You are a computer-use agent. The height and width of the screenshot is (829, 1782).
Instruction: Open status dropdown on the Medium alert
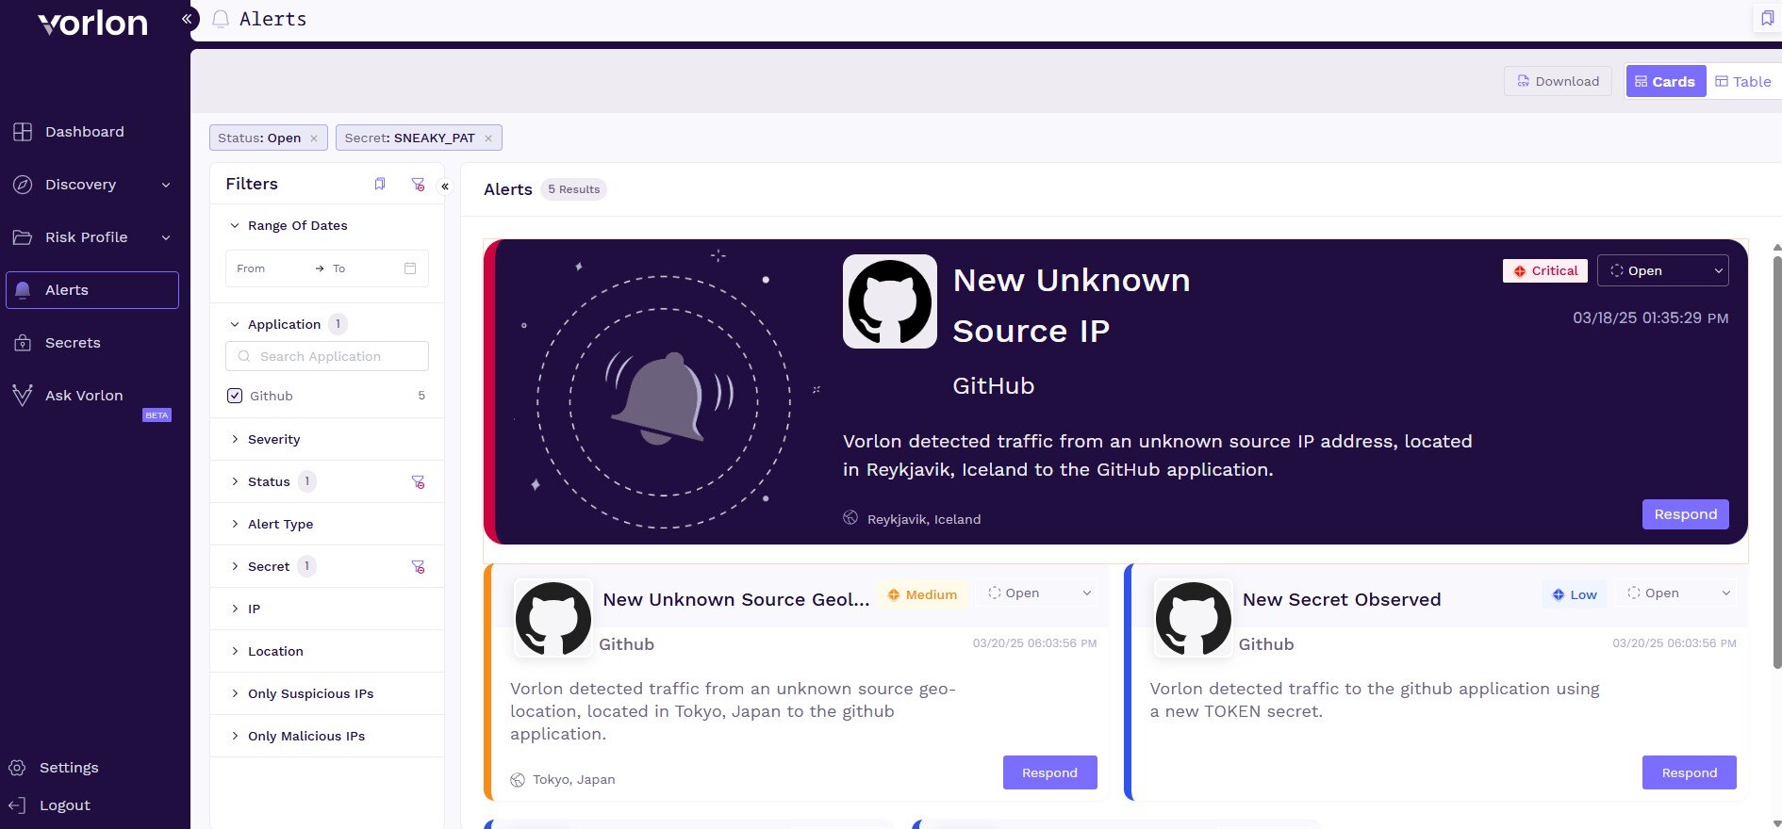(x=1038, y=593)
